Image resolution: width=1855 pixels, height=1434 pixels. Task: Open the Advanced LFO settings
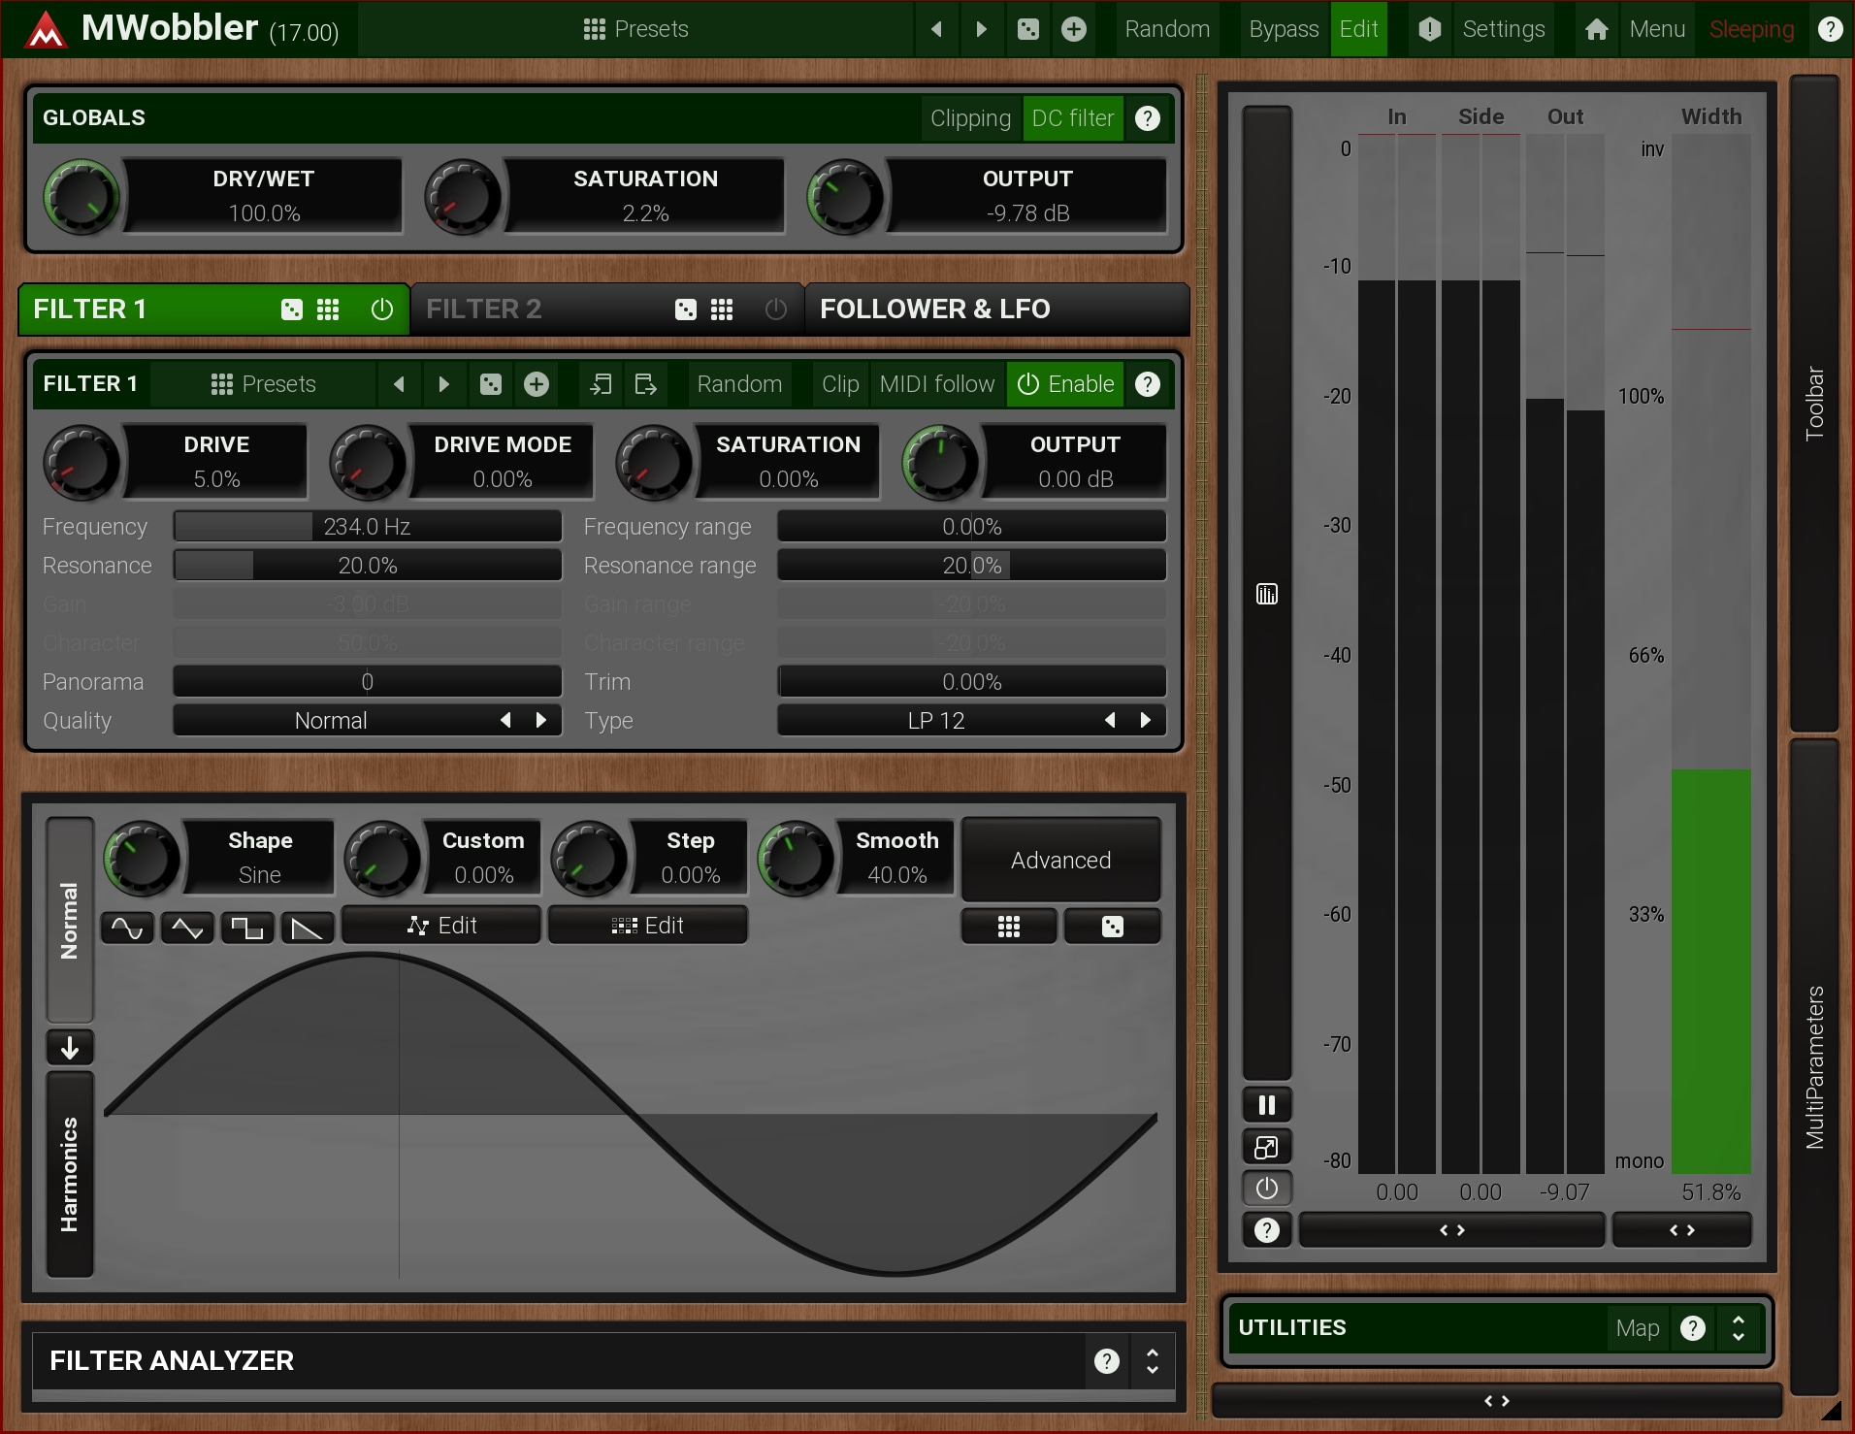point(1060,861)
